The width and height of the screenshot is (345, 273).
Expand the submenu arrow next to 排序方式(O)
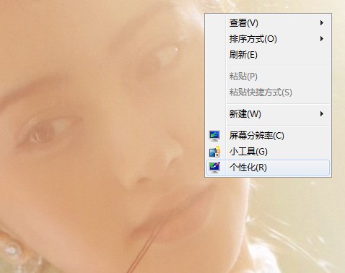click(x=322, y=39)
